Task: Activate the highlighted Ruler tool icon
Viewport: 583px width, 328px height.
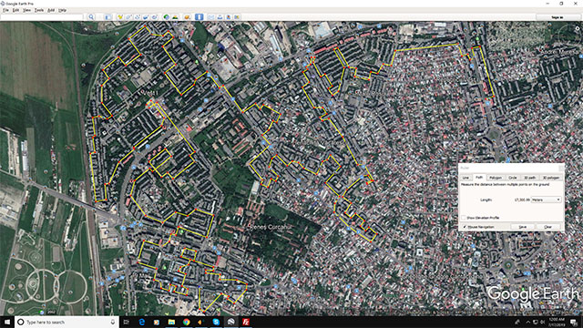Action: [x=199, y=16]
